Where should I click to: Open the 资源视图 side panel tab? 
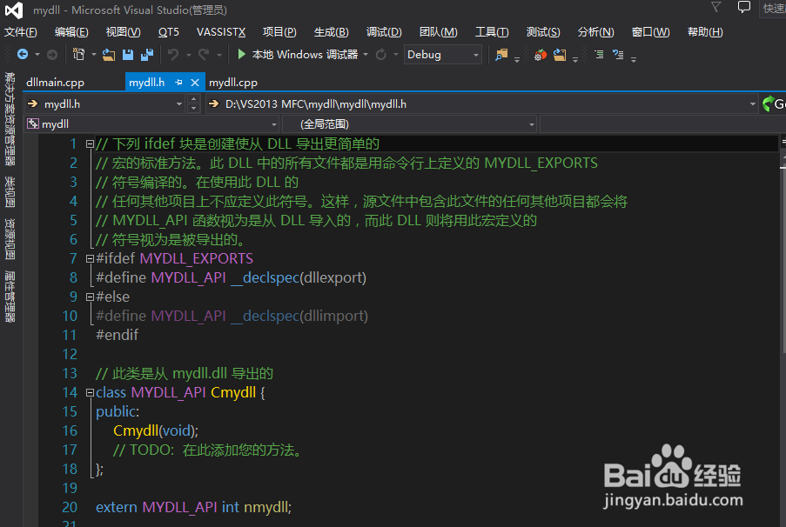10,239
